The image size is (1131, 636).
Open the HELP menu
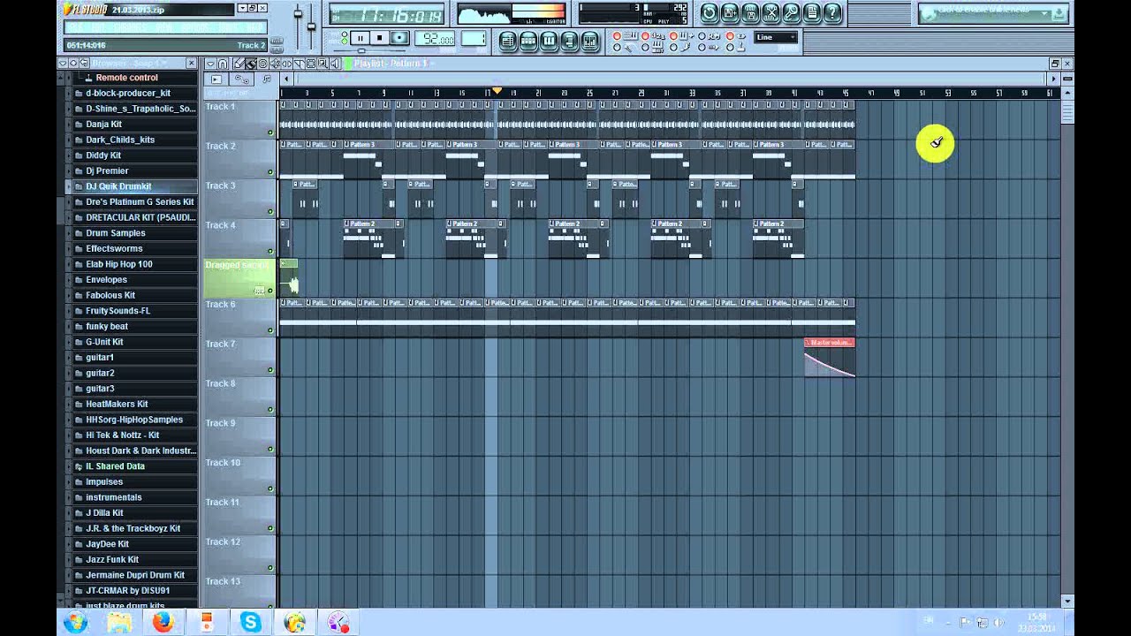click(255, 27)
